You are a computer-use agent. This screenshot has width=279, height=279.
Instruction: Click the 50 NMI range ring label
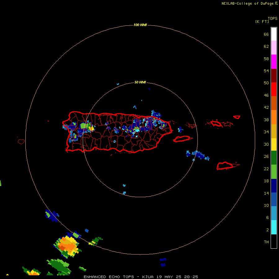tap(140, 82)
